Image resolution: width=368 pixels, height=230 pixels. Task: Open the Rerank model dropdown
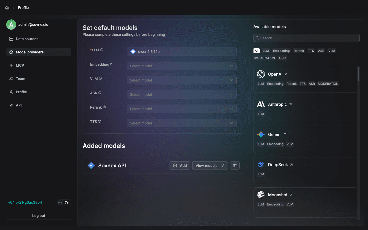[181, 109]
